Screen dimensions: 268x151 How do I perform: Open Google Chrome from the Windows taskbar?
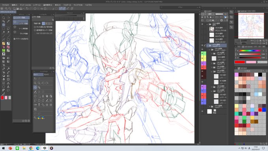point(31,148)
